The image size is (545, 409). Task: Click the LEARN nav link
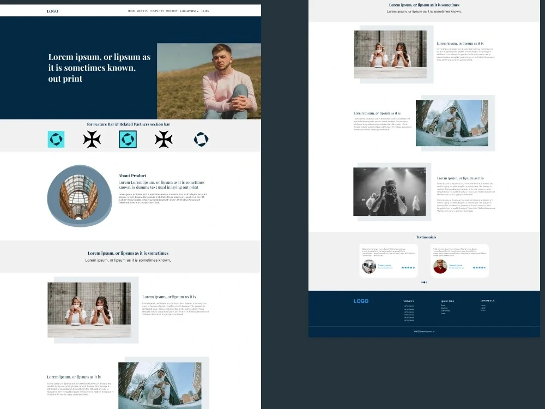205,11
